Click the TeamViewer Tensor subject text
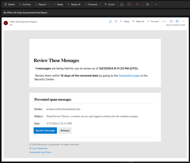The height and width of the screenshot is (163, 190). (x=92, y=116)
